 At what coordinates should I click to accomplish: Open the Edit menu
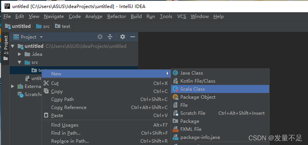[20, 16]
